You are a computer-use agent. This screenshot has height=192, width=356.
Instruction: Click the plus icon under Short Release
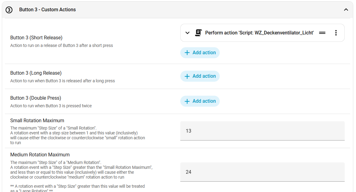point(187,53)
